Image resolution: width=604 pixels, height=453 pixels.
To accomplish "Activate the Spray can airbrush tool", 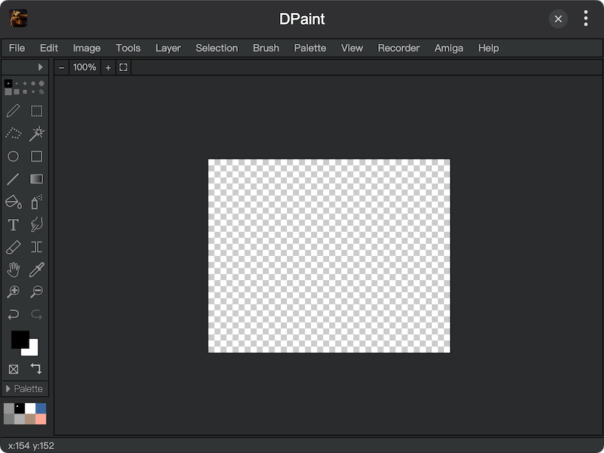I will [36, 202].
